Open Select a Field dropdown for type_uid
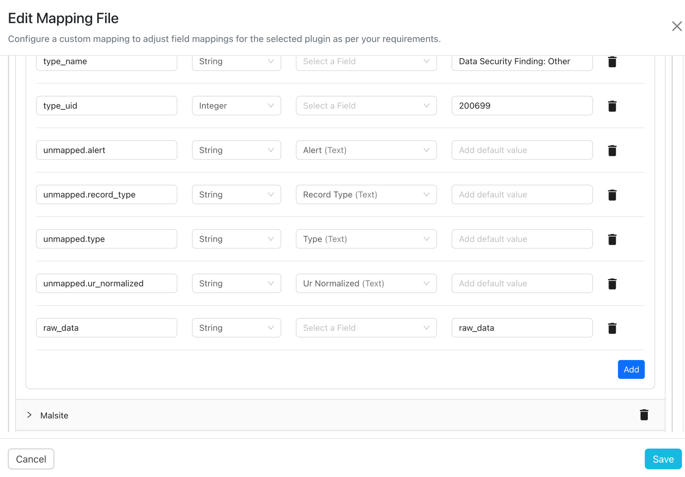This screenshot has height=477, width=685. click(366, 106)
